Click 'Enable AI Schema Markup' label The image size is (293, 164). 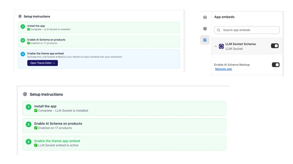pos(232,65)
